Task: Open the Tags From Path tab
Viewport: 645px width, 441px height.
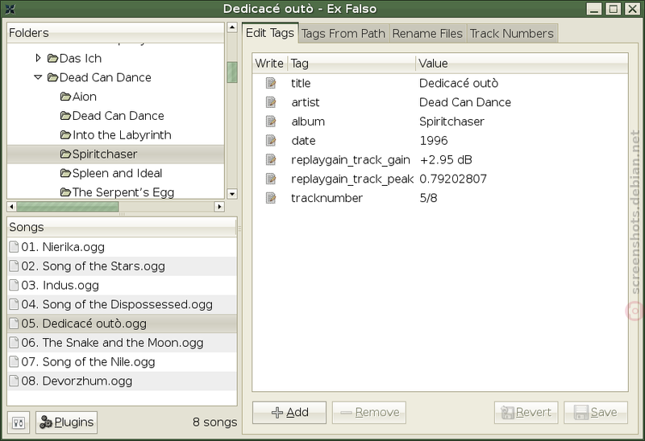Action: point(343,34)
